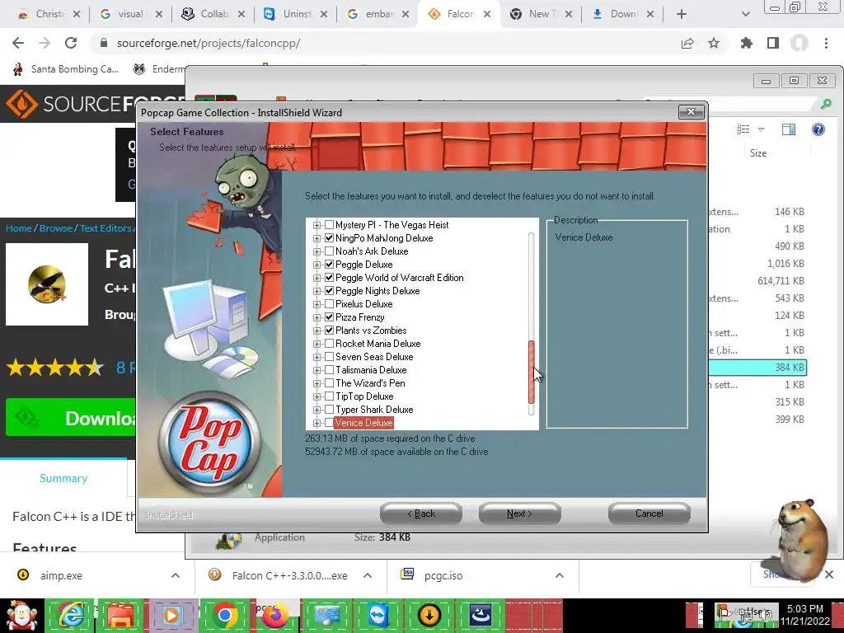The width and height of the screenshot is (844, 633).
Task: Expand the Rocket Mania Deluxe tree node
Action: (317, 344)
